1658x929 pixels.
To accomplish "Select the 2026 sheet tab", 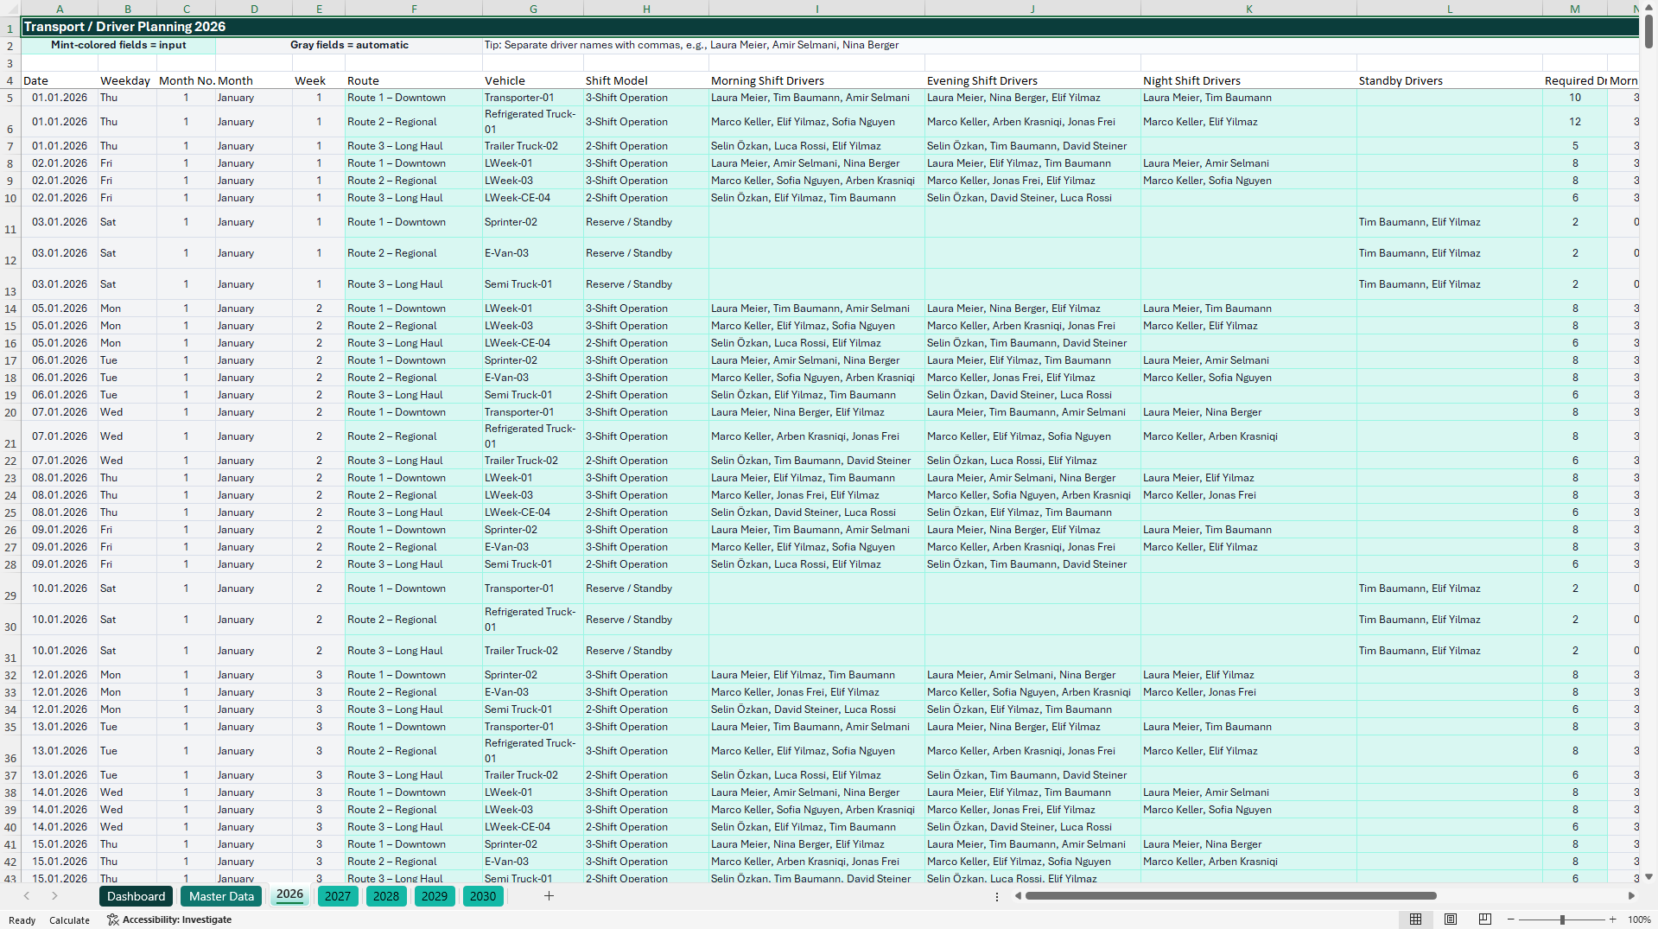I will point(289,895).
